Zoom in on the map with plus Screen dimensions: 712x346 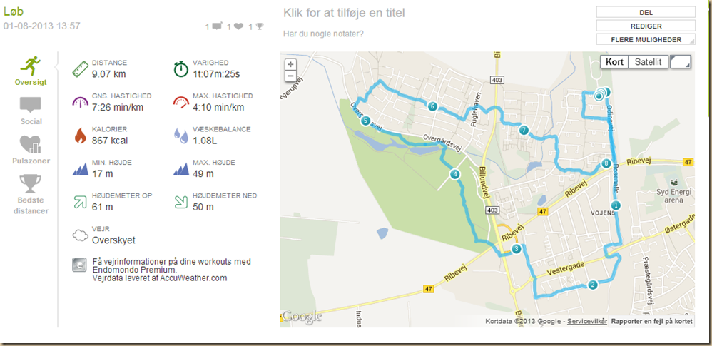(290, 64)
